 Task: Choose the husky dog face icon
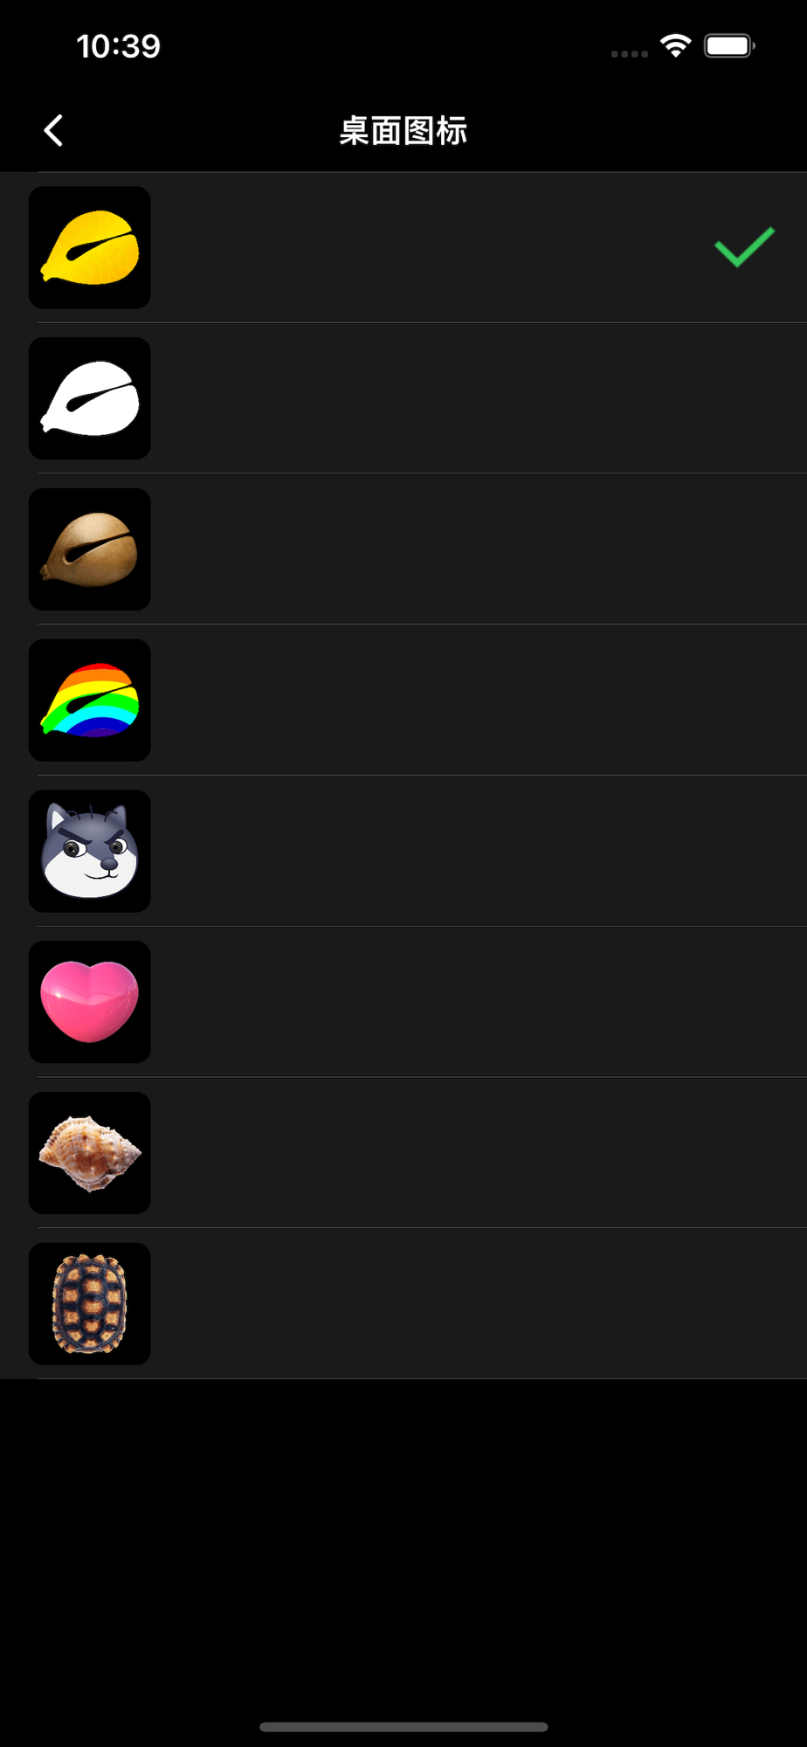(90, 852)
